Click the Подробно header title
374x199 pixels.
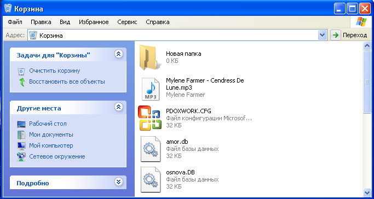click(x=33, y=183)
